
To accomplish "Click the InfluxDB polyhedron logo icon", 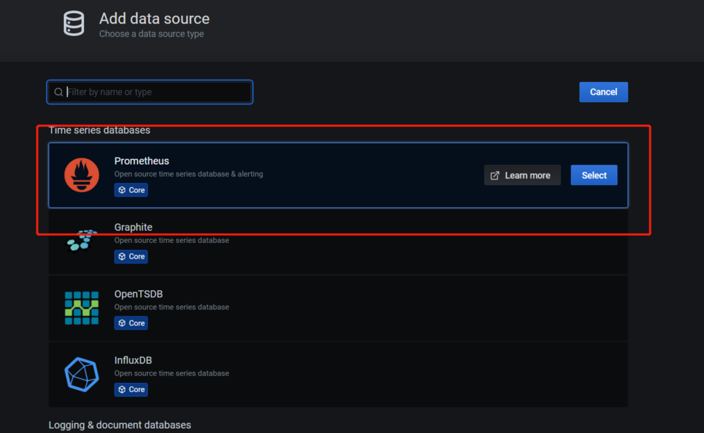I will [x=81, y=374].
